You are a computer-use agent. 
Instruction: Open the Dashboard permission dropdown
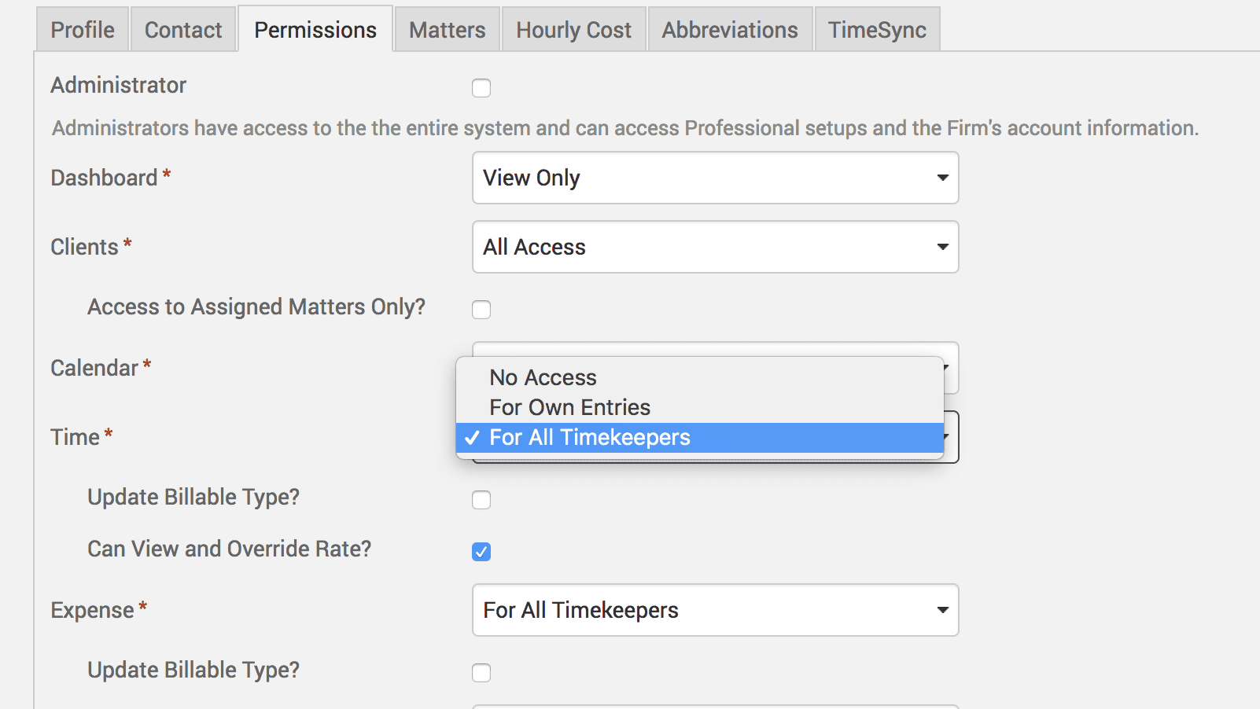click(714, 178)
